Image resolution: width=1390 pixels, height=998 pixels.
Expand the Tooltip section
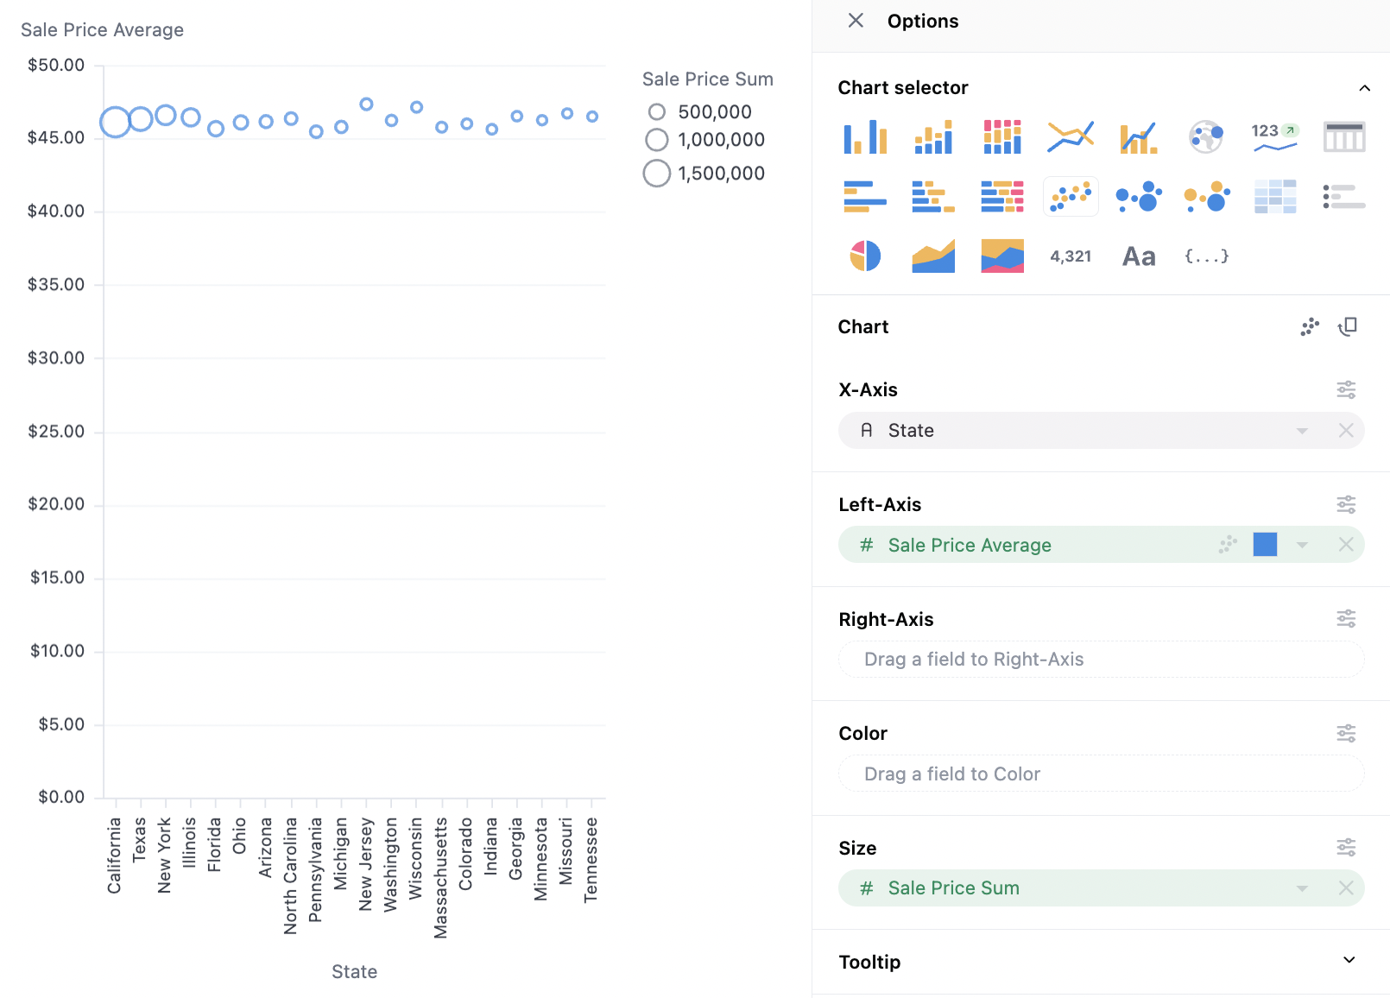pyautogui.click(x=1349, y=961)
